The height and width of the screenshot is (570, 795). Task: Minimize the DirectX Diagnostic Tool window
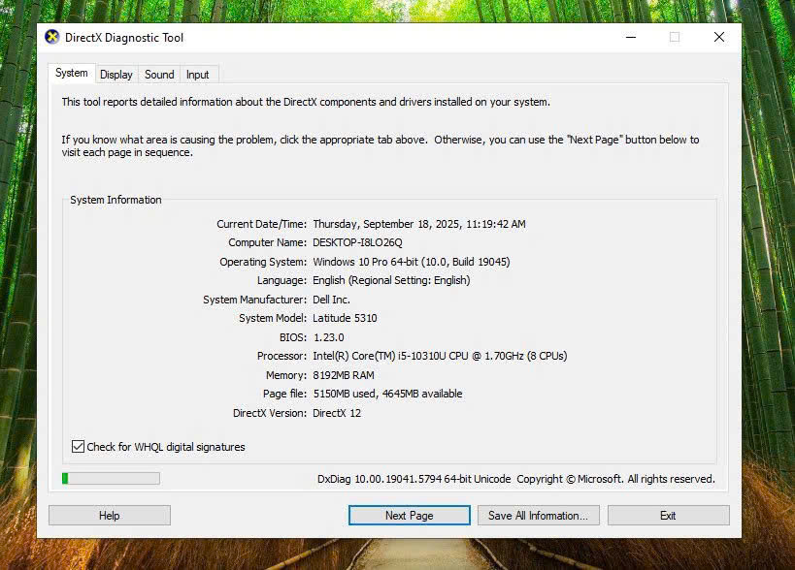[630, 38]
